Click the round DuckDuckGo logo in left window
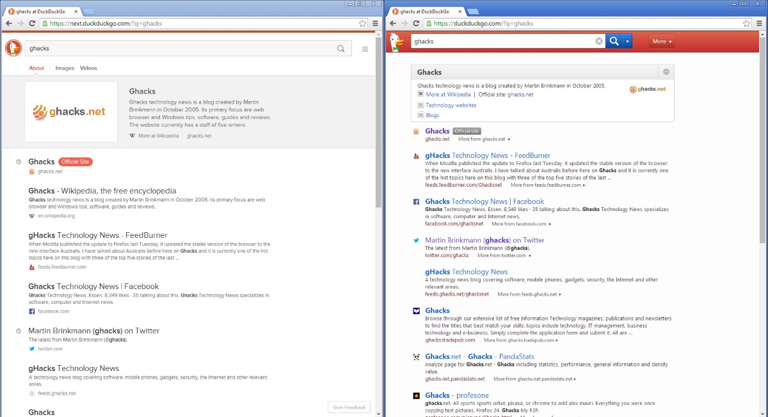 13,48
